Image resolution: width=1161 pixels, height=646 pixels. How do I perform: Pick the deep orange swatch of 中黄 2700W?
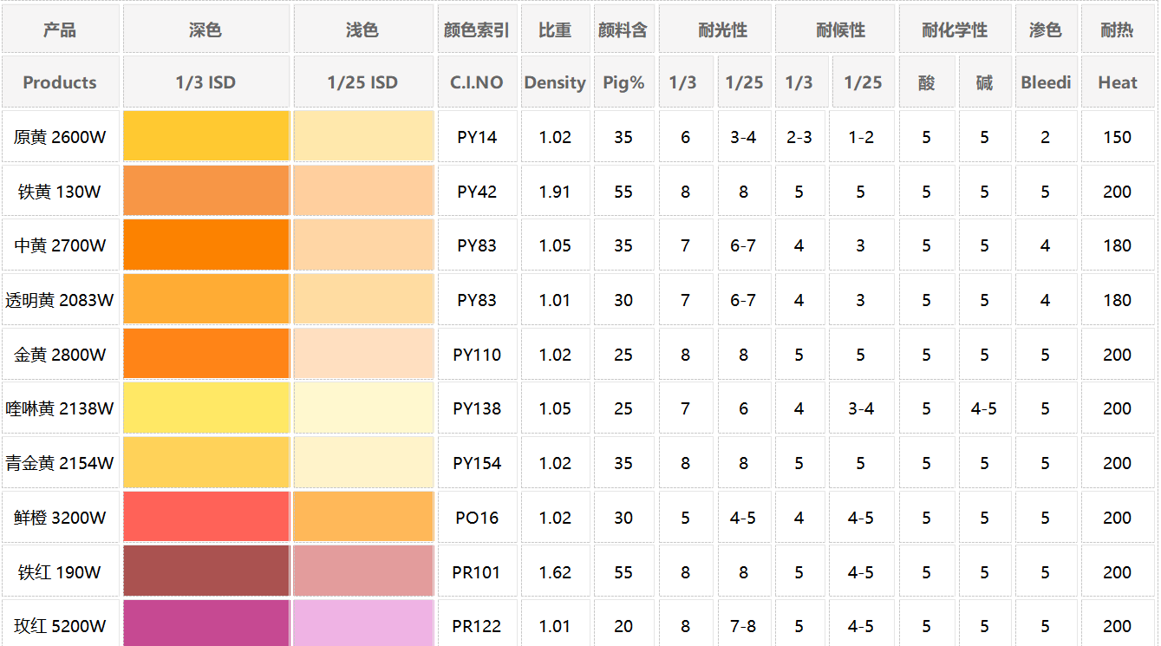click(x=206, y=245)
